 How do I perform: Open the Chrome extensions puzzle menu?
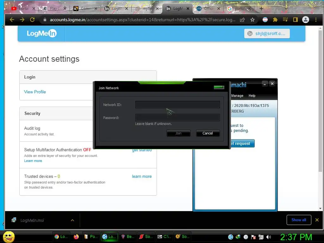[275, 20]
